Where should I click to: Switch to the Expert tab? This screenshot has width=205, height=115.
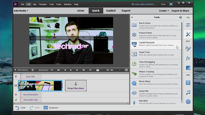point(126,11)
